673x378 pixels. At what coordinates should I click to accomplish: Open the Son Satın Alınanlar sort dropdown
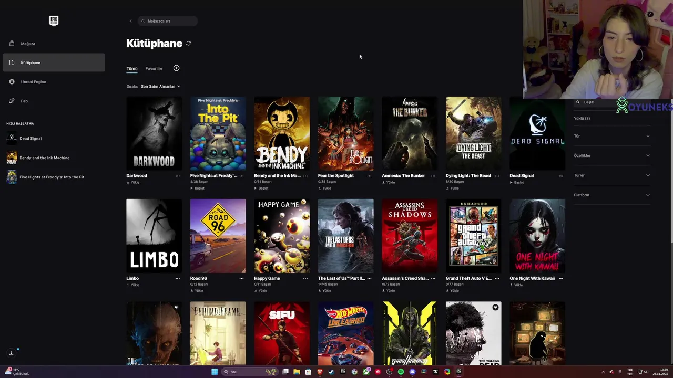(x=160, y=86)
